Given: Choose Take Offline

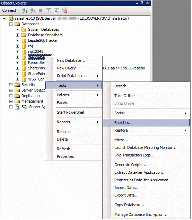Looking at the screenshot, I should click(146, 96).
